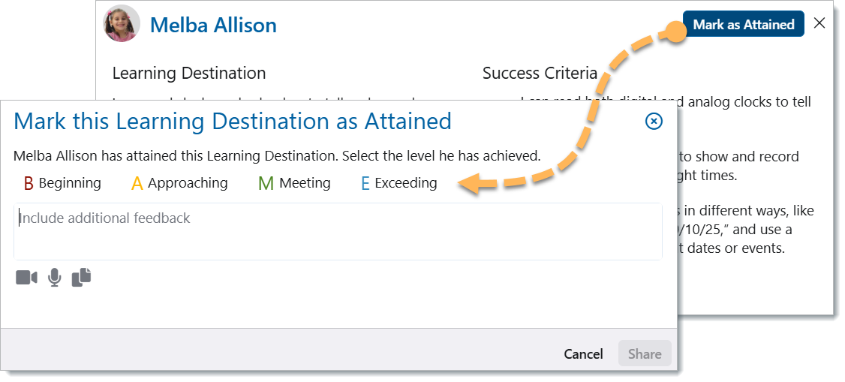Select the Approaching level label
845x382 pixels.
pyautogui.click(x=188, y=183)
